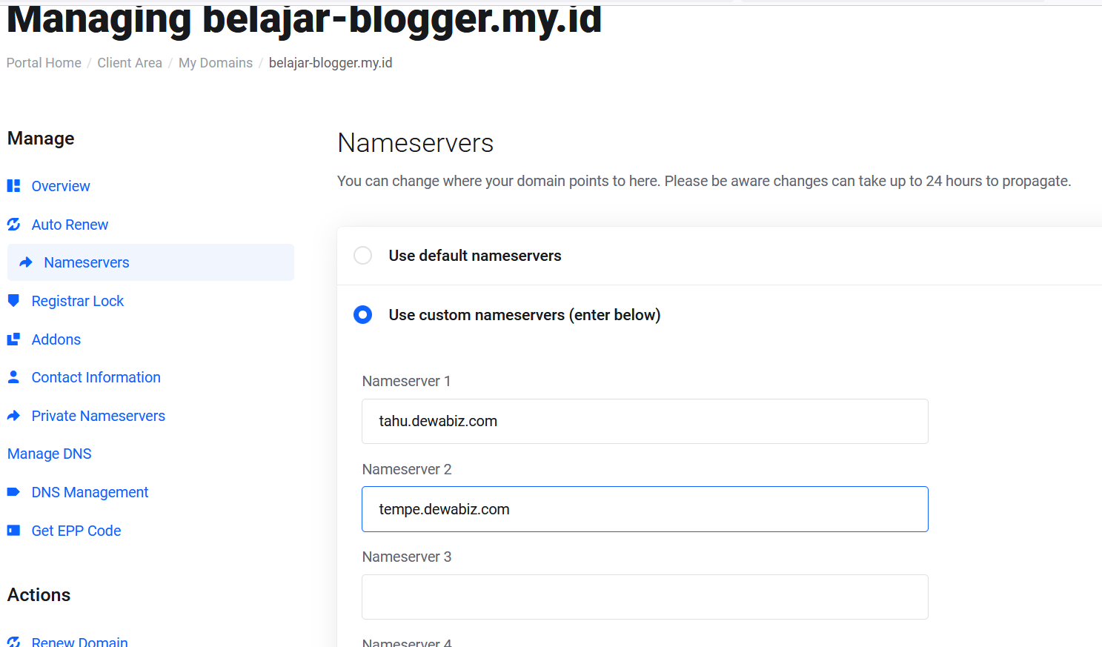The width and height of the screenshot is (1102, 647).
Task: Go to Client Area breadcrumb
Action: point(130,63)
